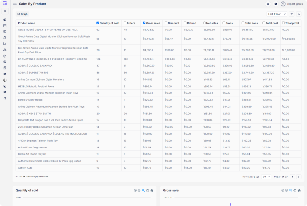This screenshot has height=206, width=307.
Task: Change rows per page dropdown
Action: pos(266,177)
